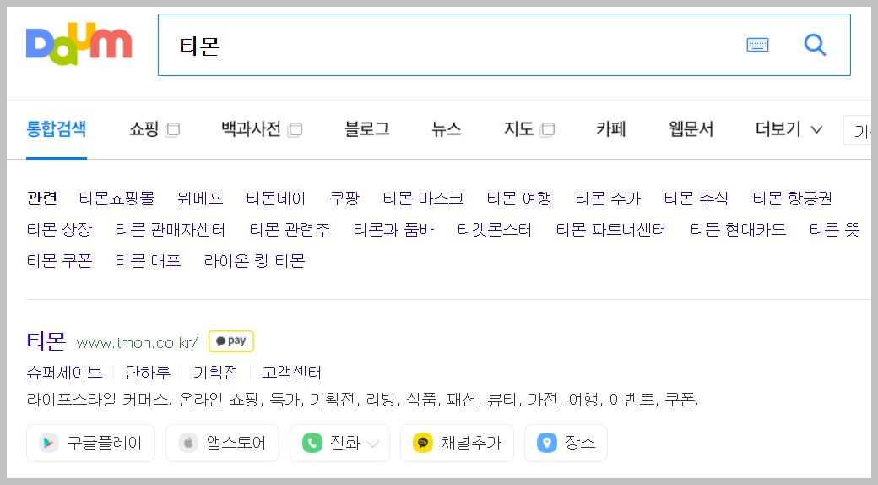
Task: Click related search 티몬 마스크
Action: point(423,198)
